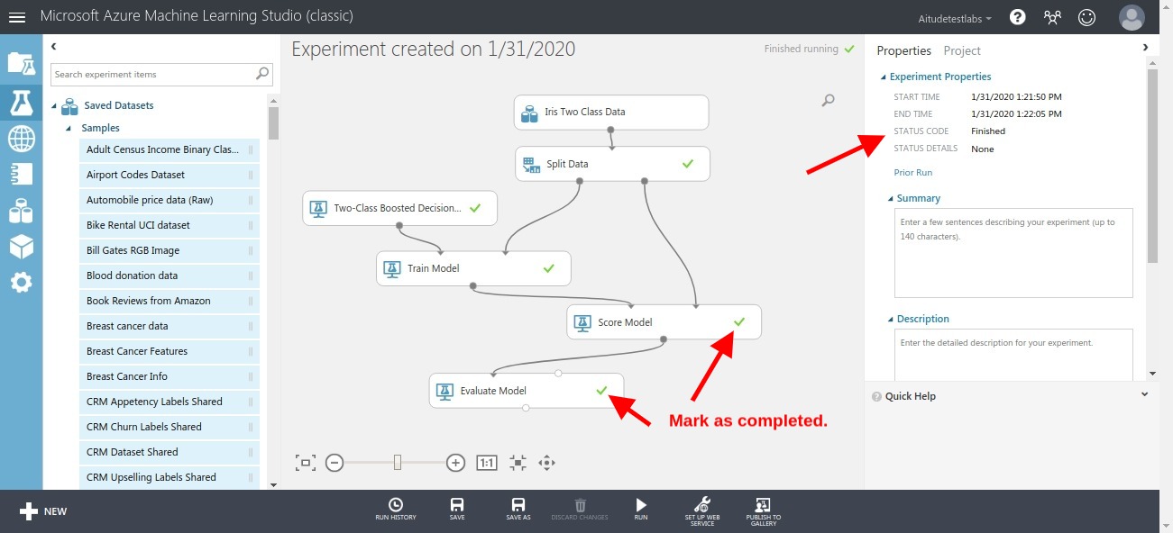Click the NEW button
Viewport: 1173px width, 533px height.
pos(41,510)
